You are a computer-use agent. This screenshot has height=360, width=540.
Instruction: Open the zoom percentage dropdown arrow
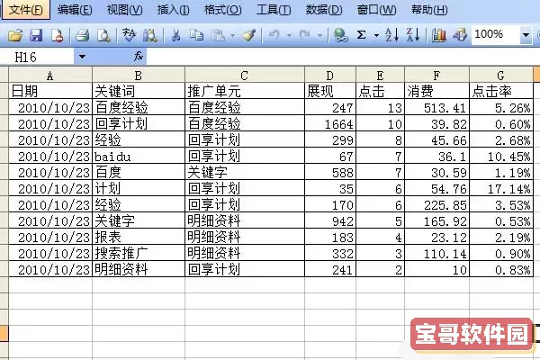pos(526,35)
